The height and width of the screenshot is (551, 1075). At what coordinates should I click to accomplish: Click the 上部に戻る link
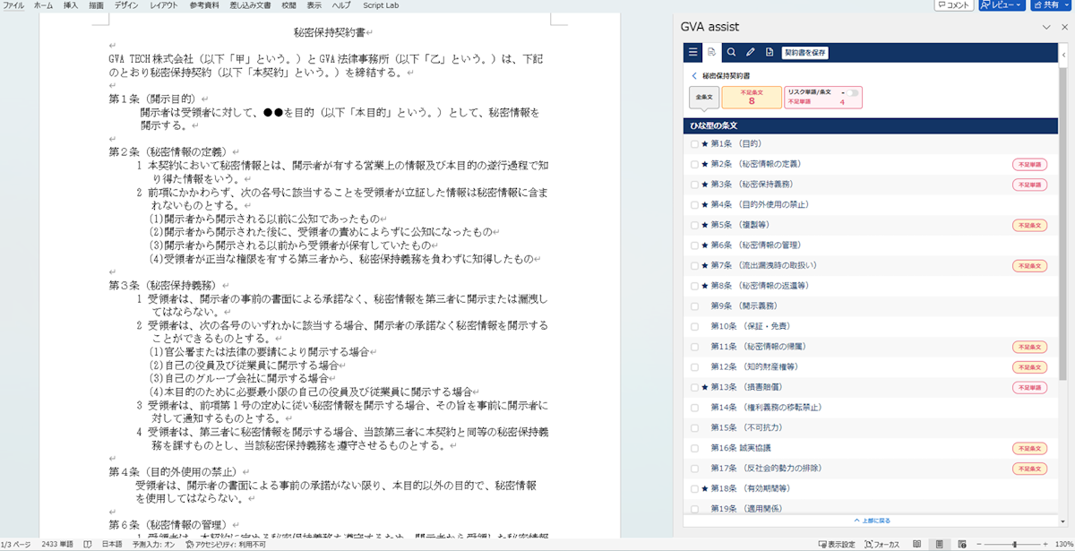(x=872, y=520)
